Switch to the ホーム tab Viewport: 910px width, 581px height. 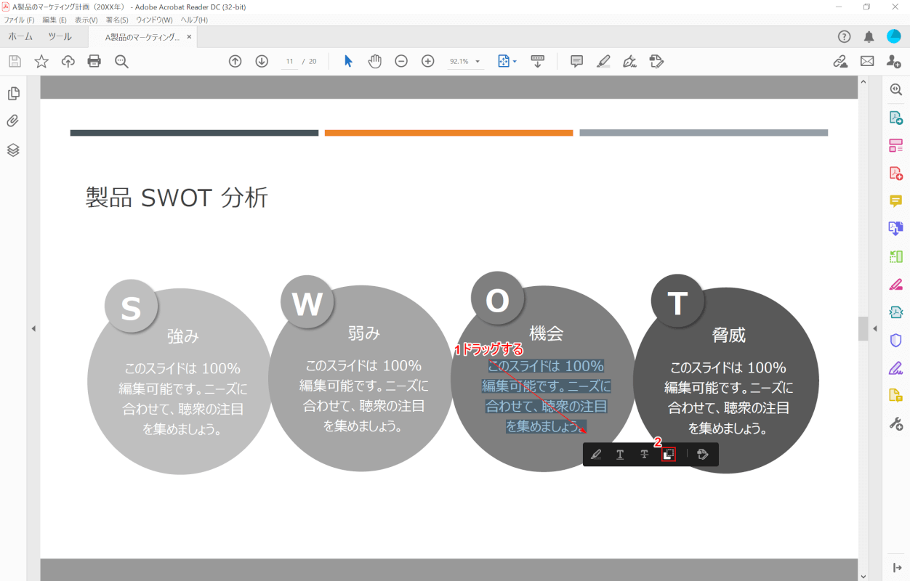point(20,36)
